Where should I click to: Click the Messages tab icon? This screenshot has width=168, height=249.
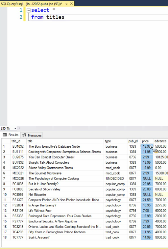click(x=24, y=135)
